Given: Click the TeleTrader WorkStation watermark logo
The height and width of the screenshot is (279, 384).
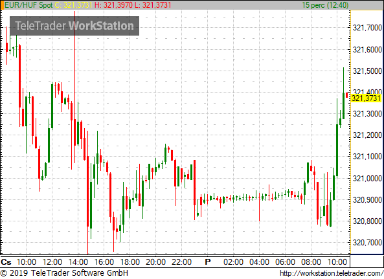Looking at the screenshot, I should click(74, 26).
